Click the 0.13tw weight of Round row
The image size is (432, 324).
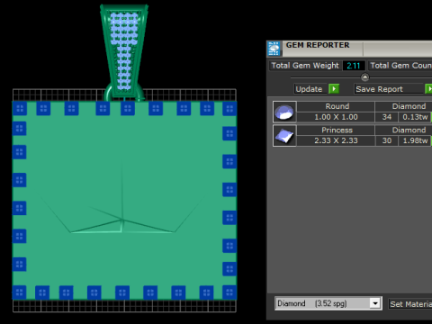pyautogui.click(x=415, y=117)
